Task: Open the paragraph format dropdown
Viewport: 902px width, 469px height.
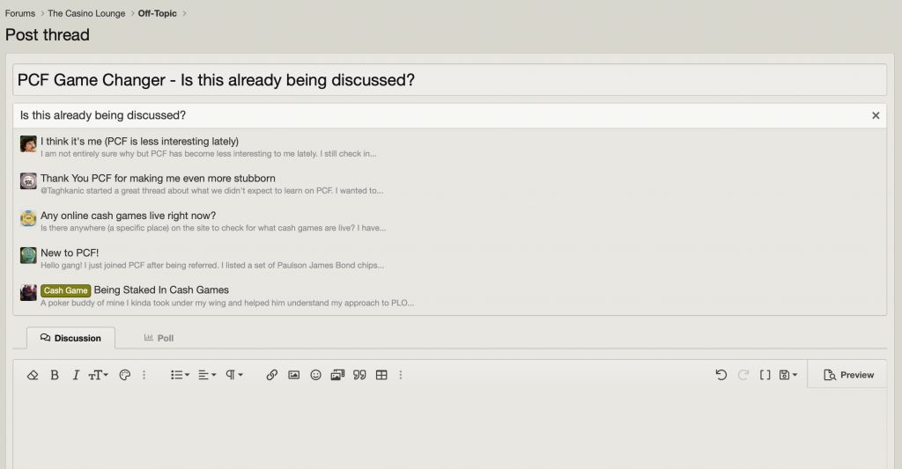Action: pyautogui.click(x=234, y=375)
